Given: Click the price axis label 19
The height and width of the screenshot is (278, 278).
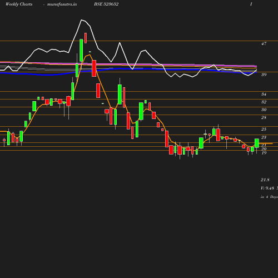Looking at the screenshot, I should (x=264, y=153).
